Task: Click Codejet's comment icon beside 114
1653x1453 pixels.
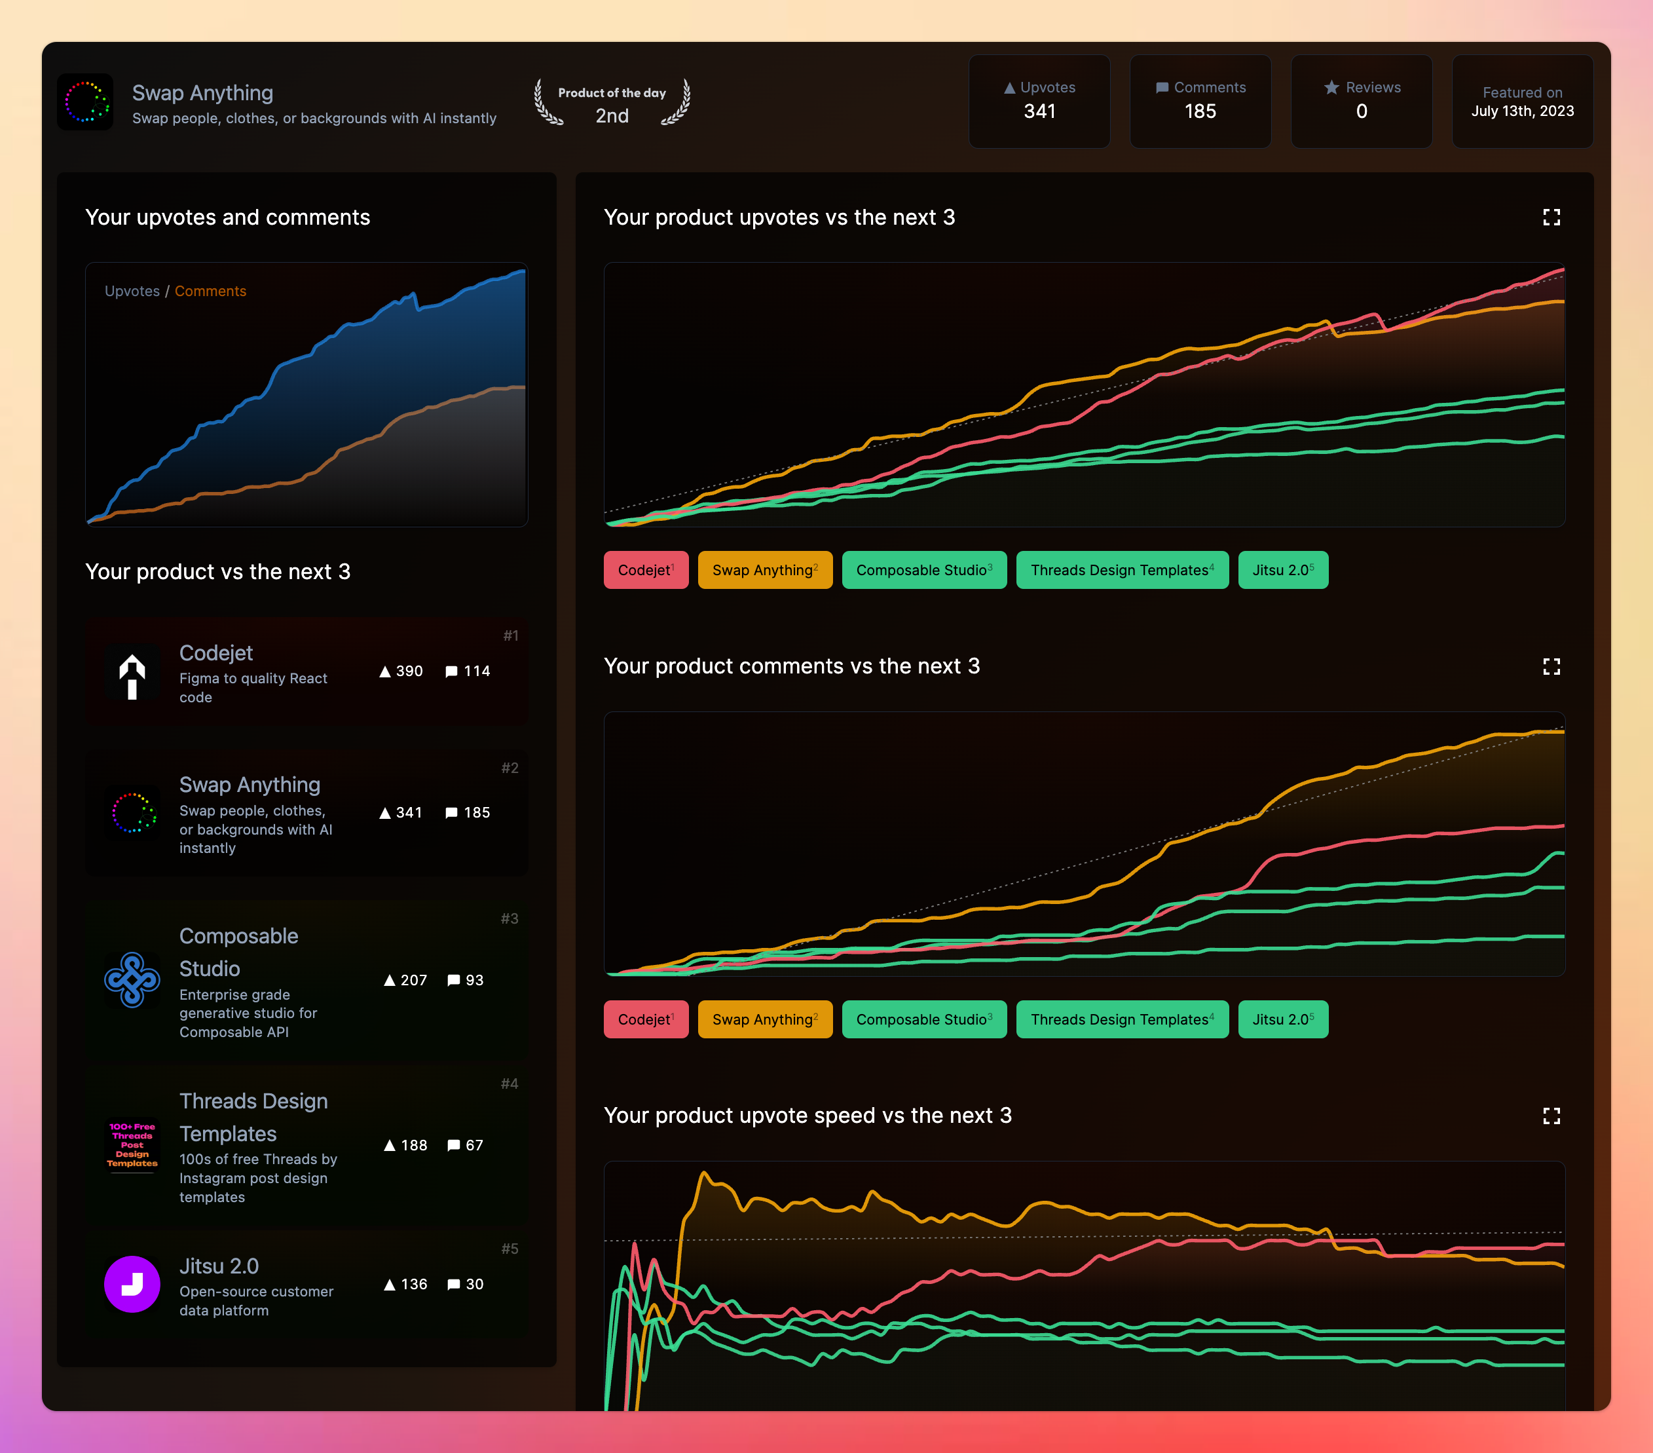Action: 452,671
